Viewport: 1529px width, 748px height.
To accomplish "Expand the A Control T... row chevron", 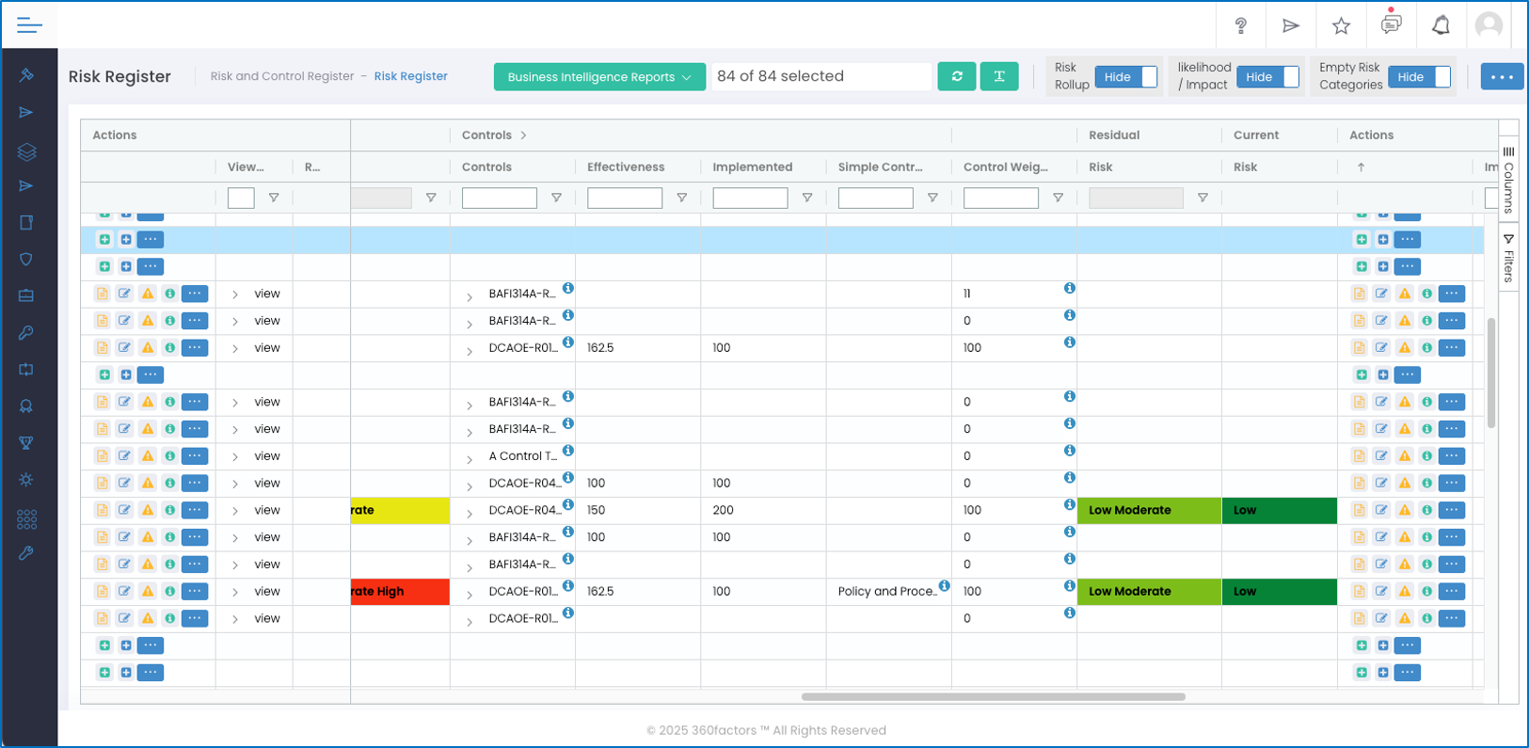I will point(470,460).
